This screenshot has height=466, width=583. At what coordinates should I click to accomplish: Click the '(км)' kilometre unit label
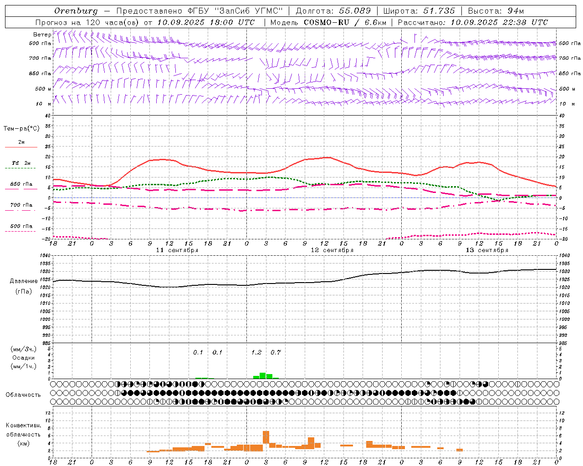24,443
